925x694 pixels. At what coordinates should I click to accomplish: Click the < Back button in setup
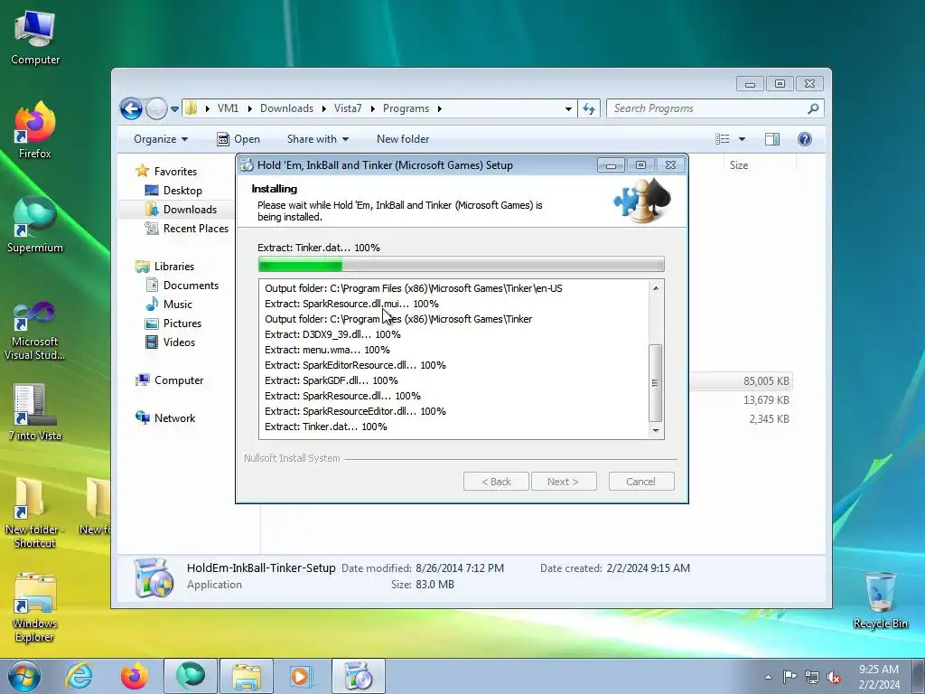tap(496, 482)
